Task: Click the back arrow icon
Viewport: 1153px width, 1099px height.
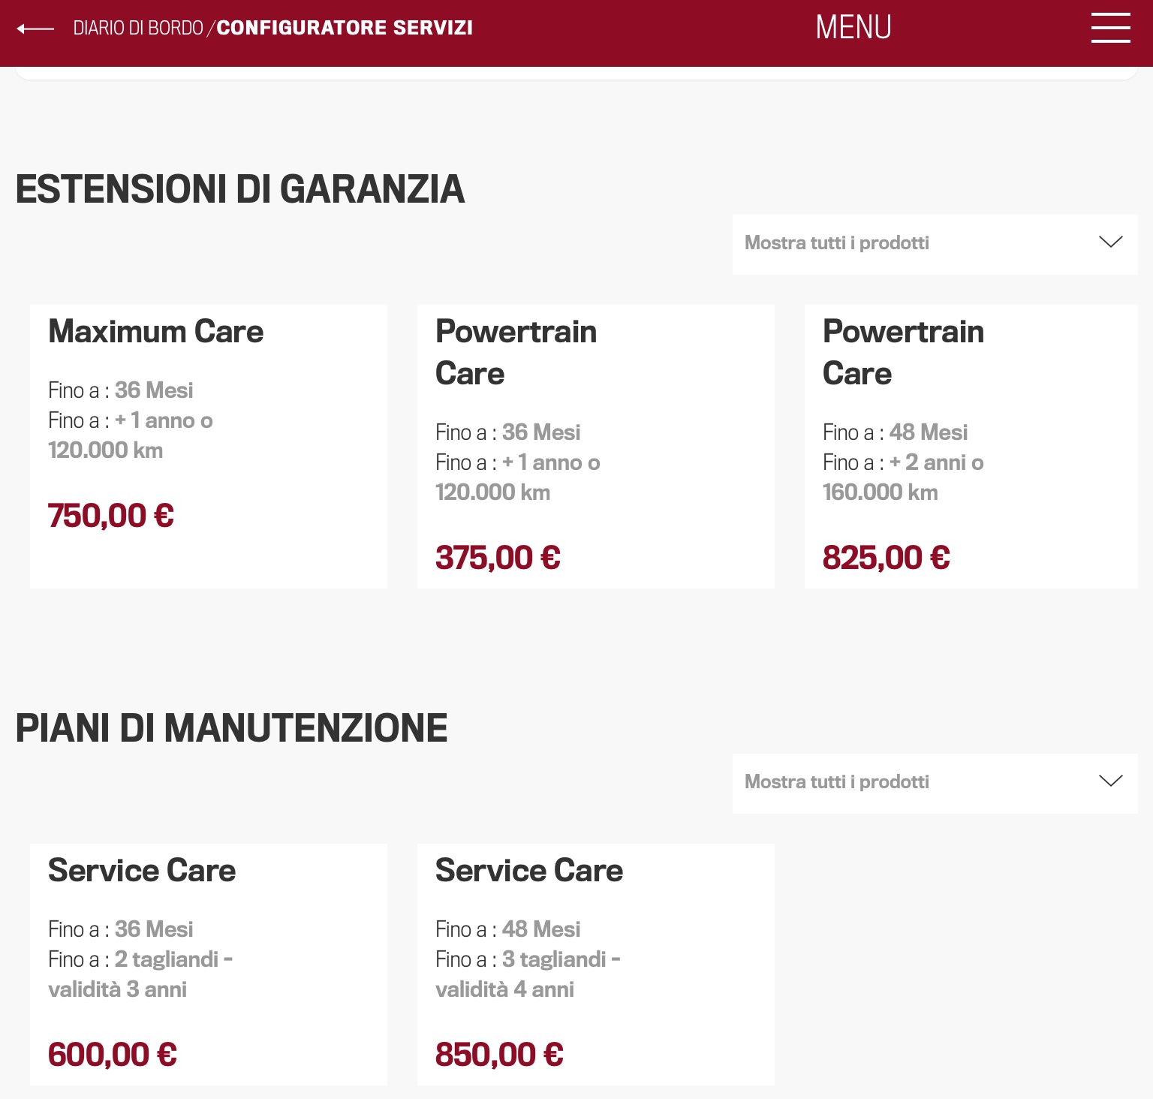Action: (x=35, y=29)
